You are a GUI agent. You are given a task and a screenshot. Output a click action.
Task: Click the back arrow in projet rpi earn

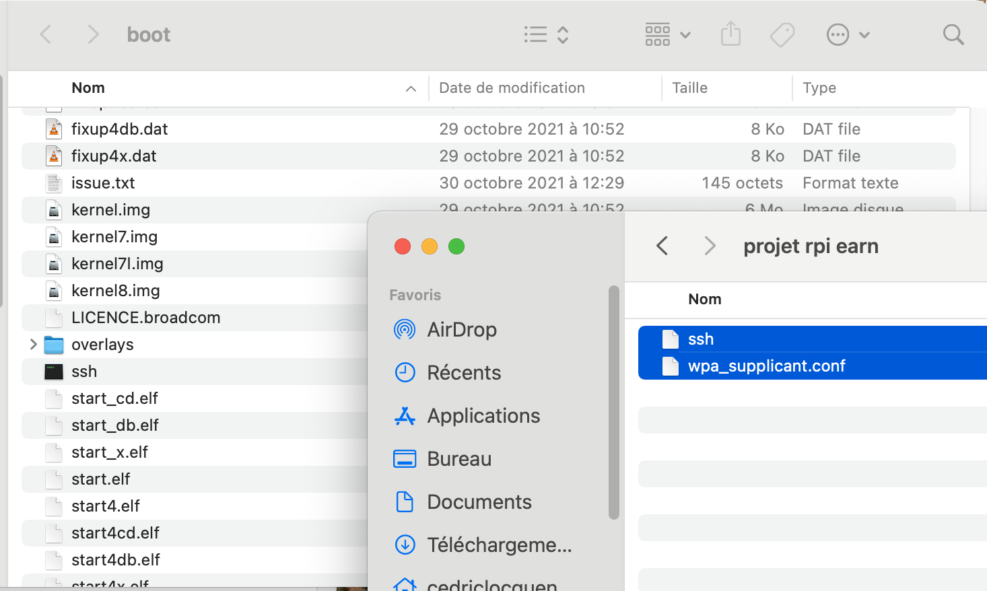click(x=662, y=246)
